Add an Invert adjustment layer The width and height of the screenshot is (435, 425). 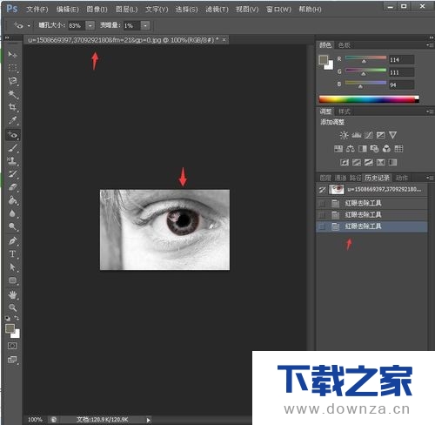(x=345, y=162)
